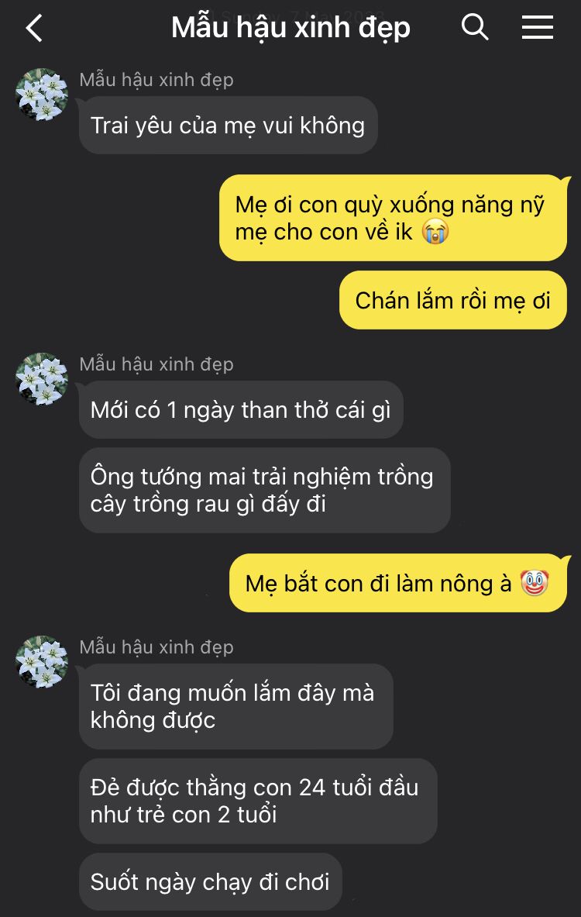Tap sender name label above the first message
The image size is (581, 917).
coord(156,80)
